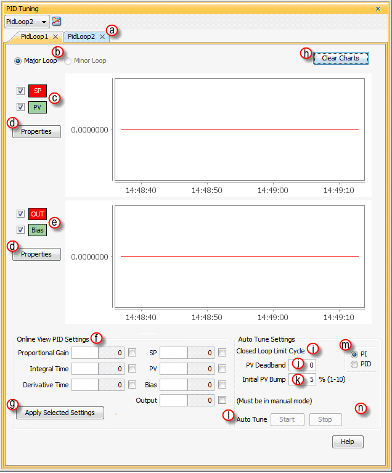Open the PidLoop2 loop selector dropdown
This screenshot has height=473, width=392.
point(44,22)
